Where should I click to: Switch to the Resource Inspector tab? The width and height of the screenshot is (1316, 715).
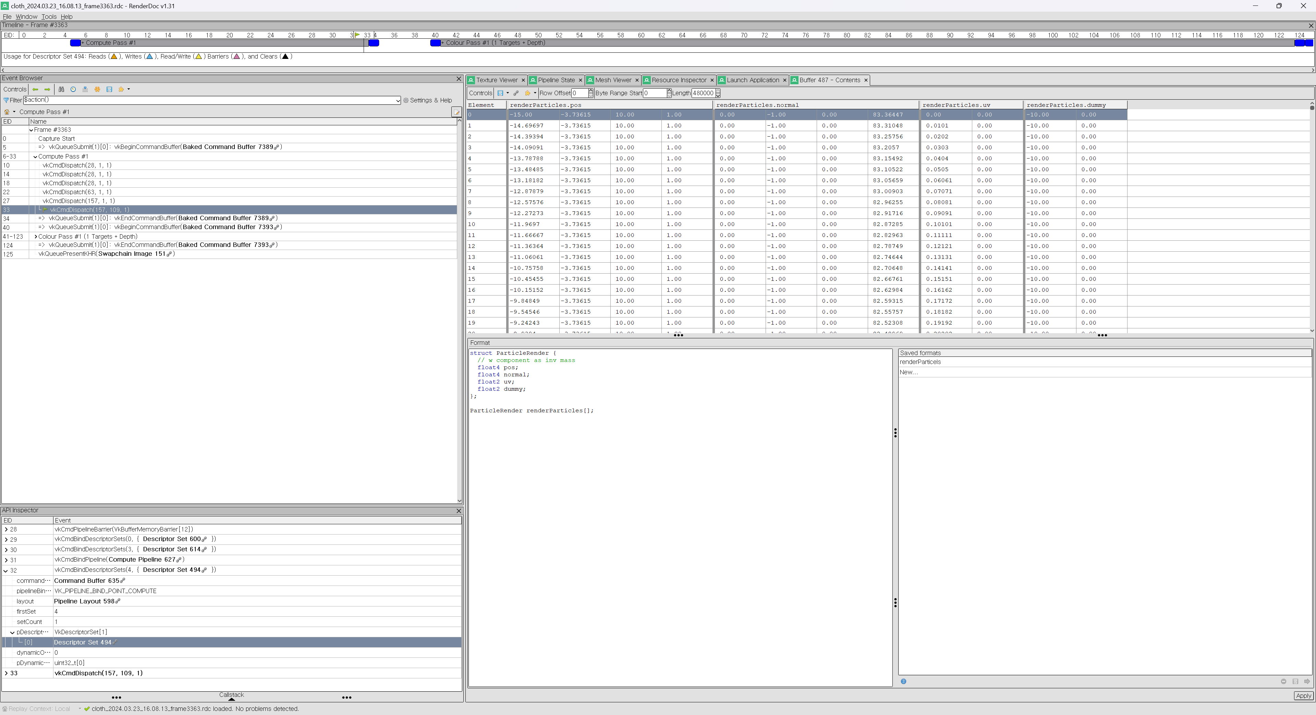click(679, 80)
